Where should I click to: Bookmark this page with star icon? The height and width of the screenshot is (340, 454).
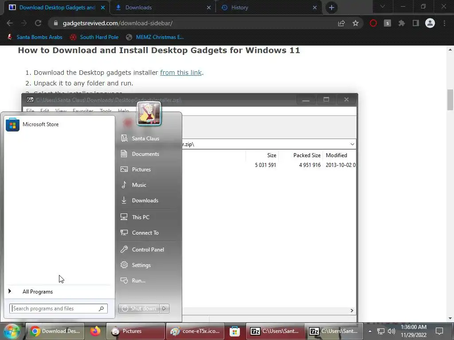[356, 23]
